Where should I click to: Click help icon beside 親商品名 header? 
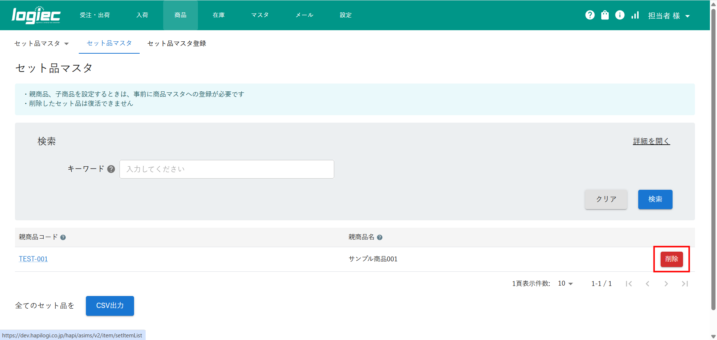[379, 237]
